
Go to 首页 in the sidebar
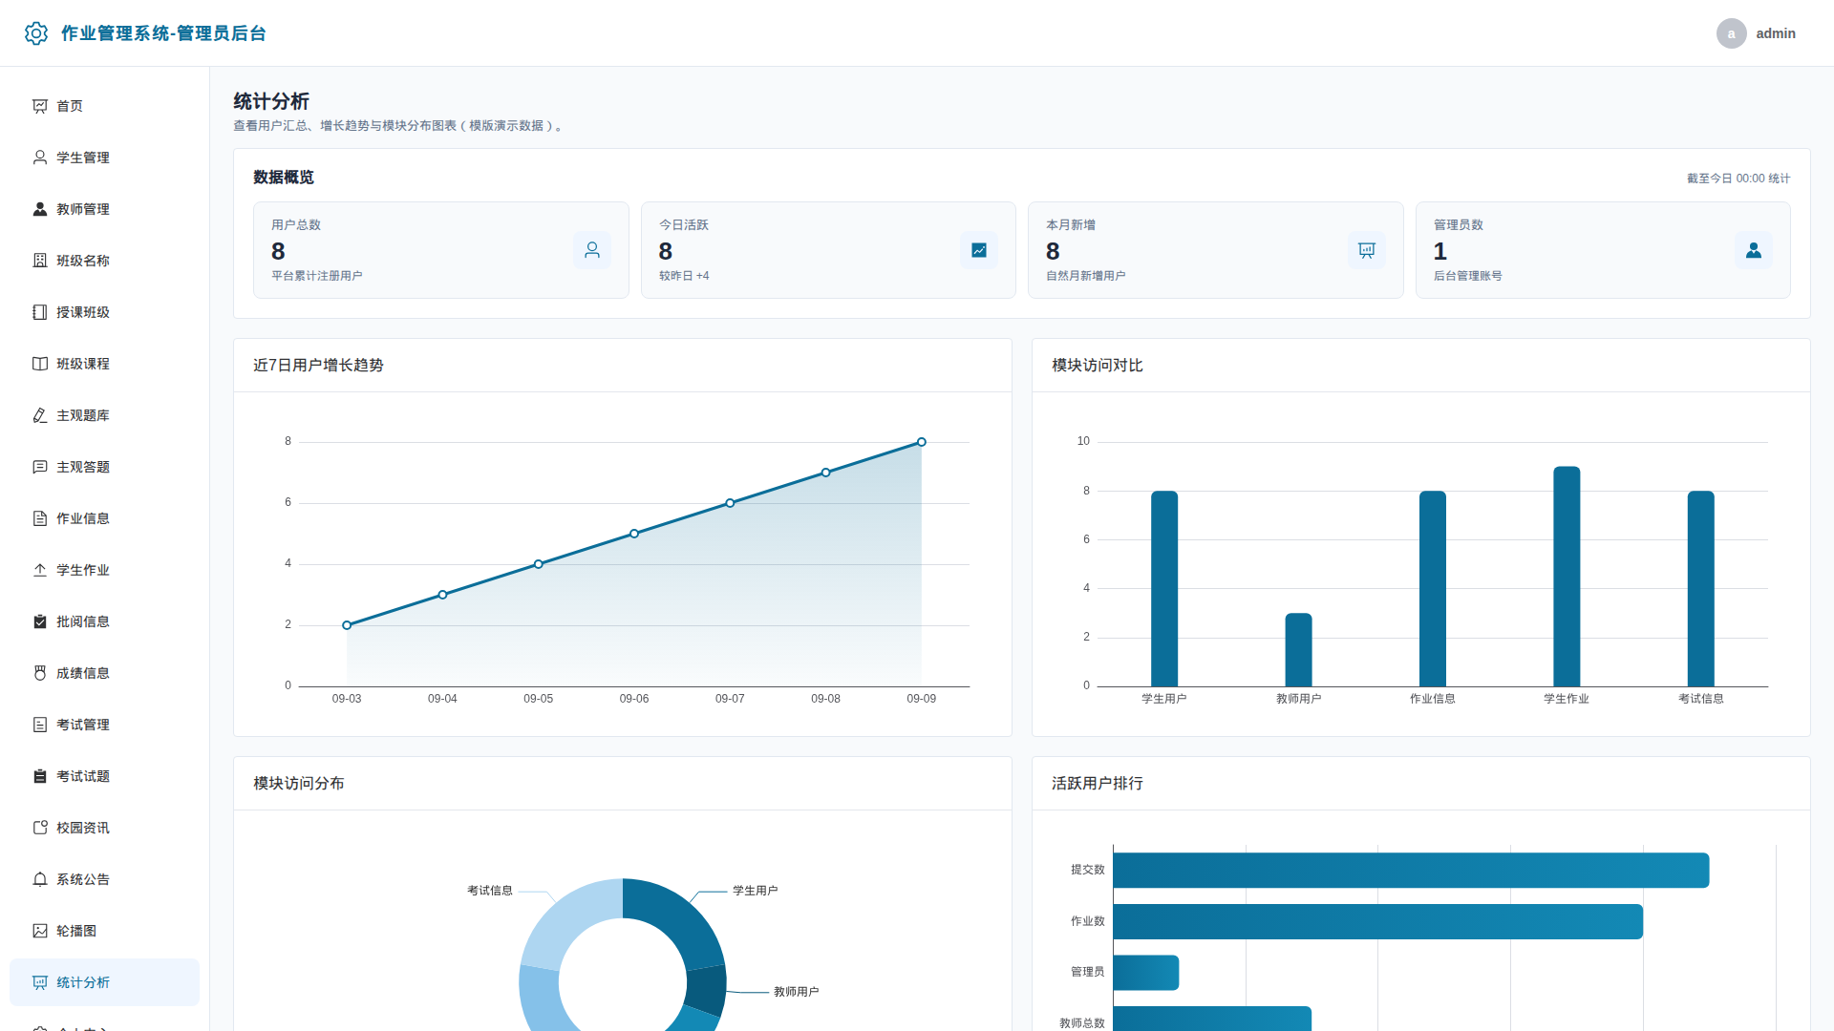click(104, 106)
